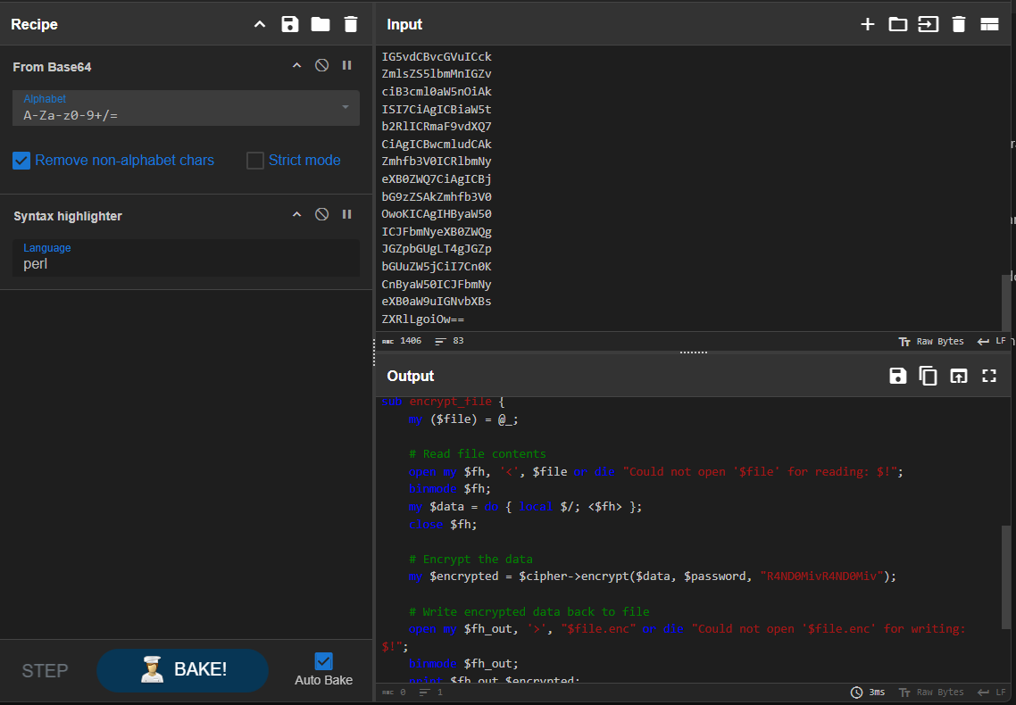Add a new input tab

(867, 24)
